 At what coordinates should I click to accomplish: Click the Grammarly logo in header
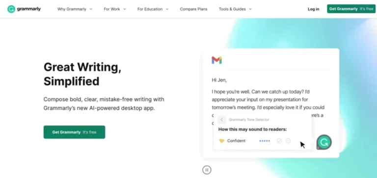pyautogui.click(x=24, y=9)
